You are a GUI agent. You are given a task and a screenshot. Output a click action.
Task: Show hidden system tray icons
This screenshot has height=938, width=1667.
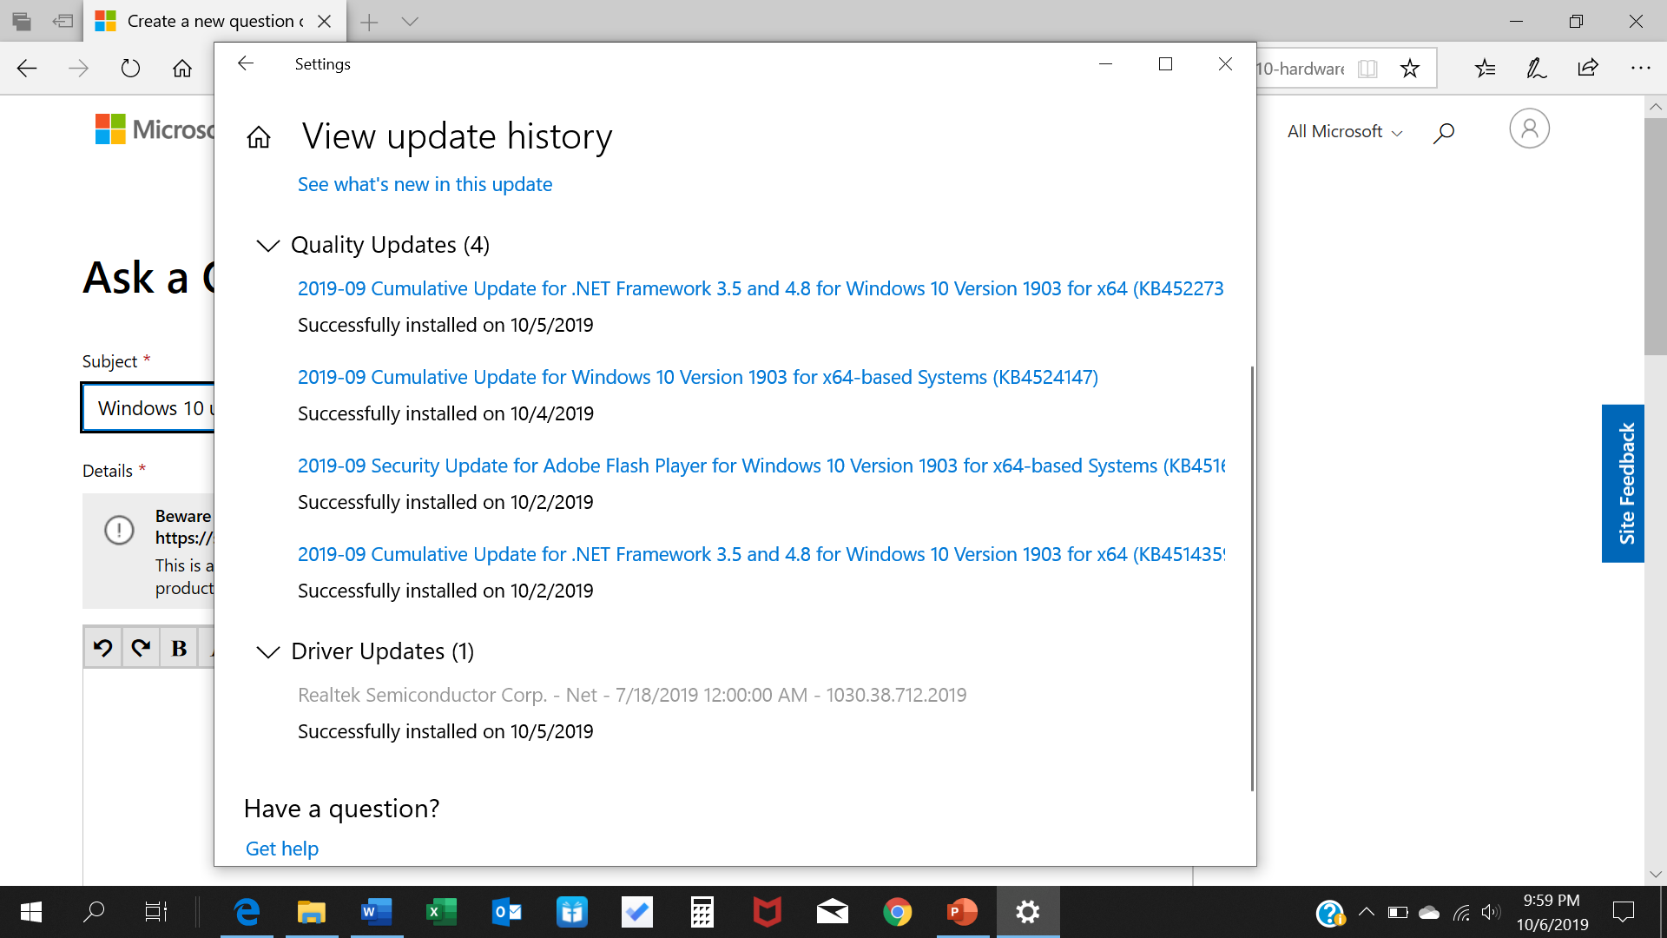tap(1366, 912)
